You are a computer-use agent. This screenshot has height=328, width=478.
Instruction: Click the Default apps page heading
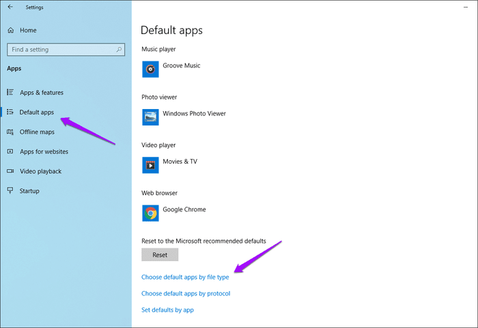click(x=171, y=31)
